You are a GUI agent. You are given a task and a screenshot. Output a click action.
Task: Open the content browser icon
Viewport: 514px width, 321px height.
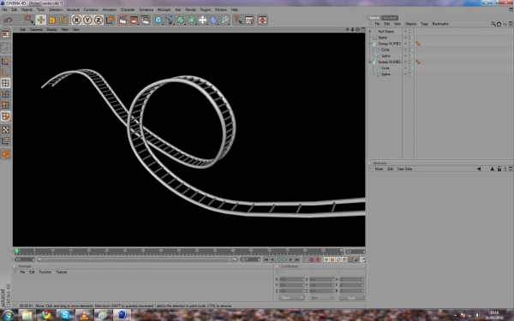(x=249, y=20)
